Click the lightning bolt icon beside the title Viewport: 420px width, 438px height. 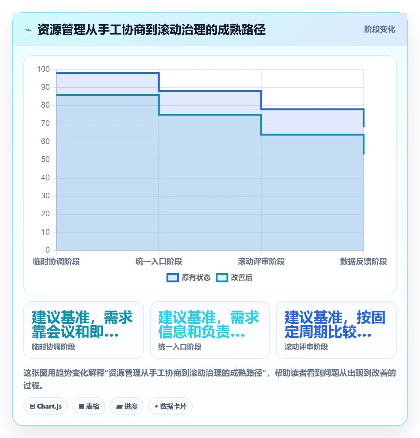point(28,30)
